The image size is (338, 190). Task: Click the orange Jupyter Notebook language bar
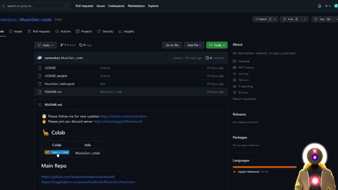264,167
